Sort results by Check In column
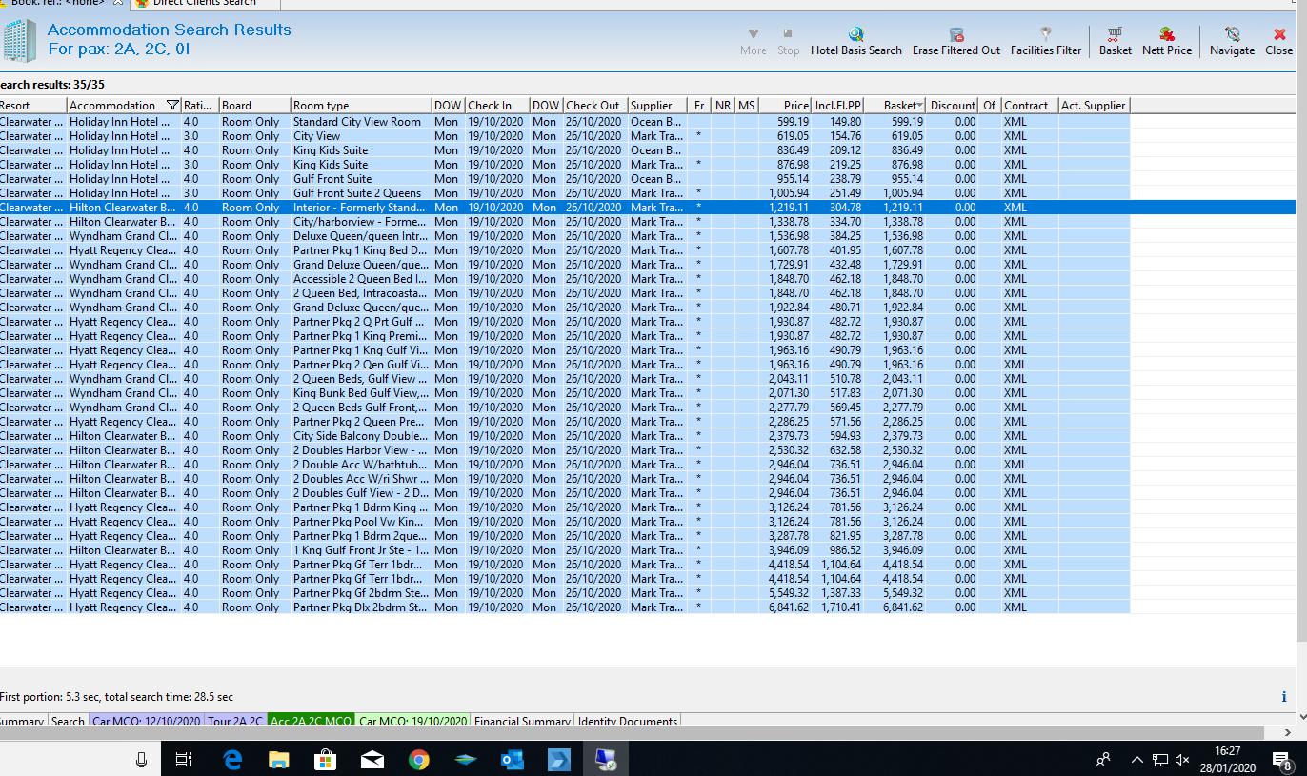This screenshot has width=1307, height=776. (x=497, y=106)
